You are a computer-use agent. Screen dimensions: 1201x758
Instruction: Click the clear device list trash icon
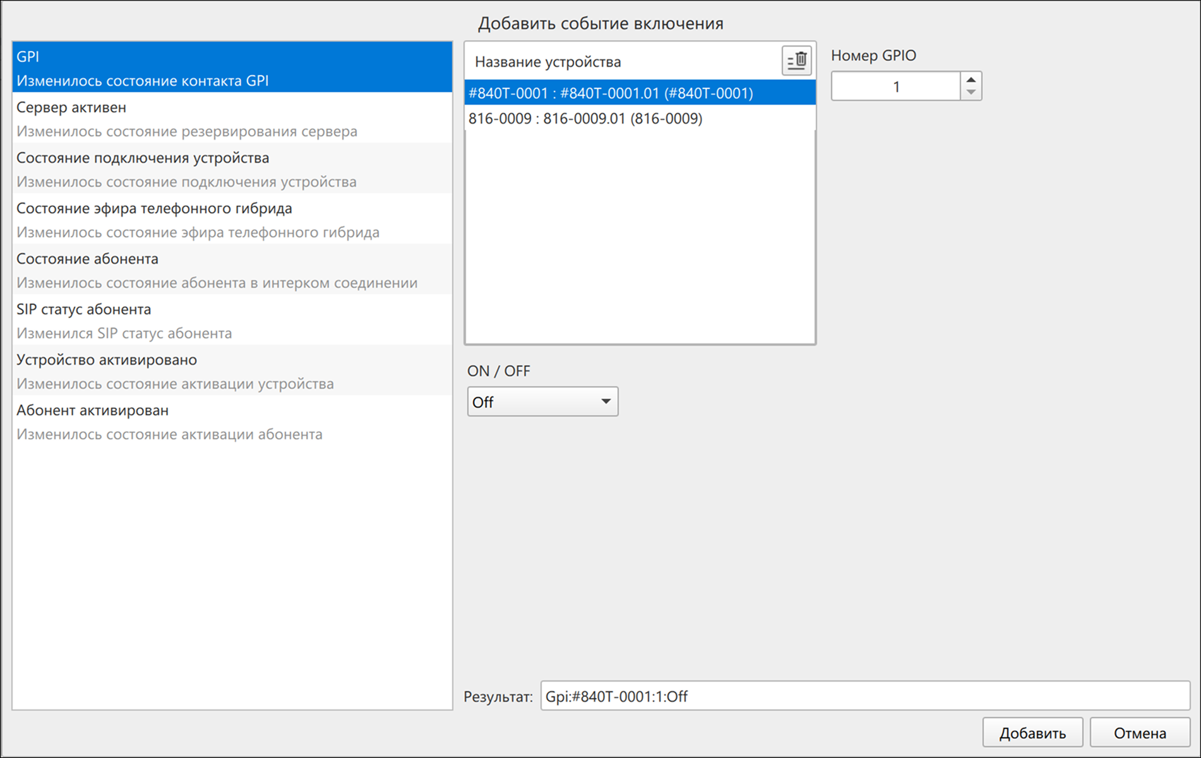[796, 61]
